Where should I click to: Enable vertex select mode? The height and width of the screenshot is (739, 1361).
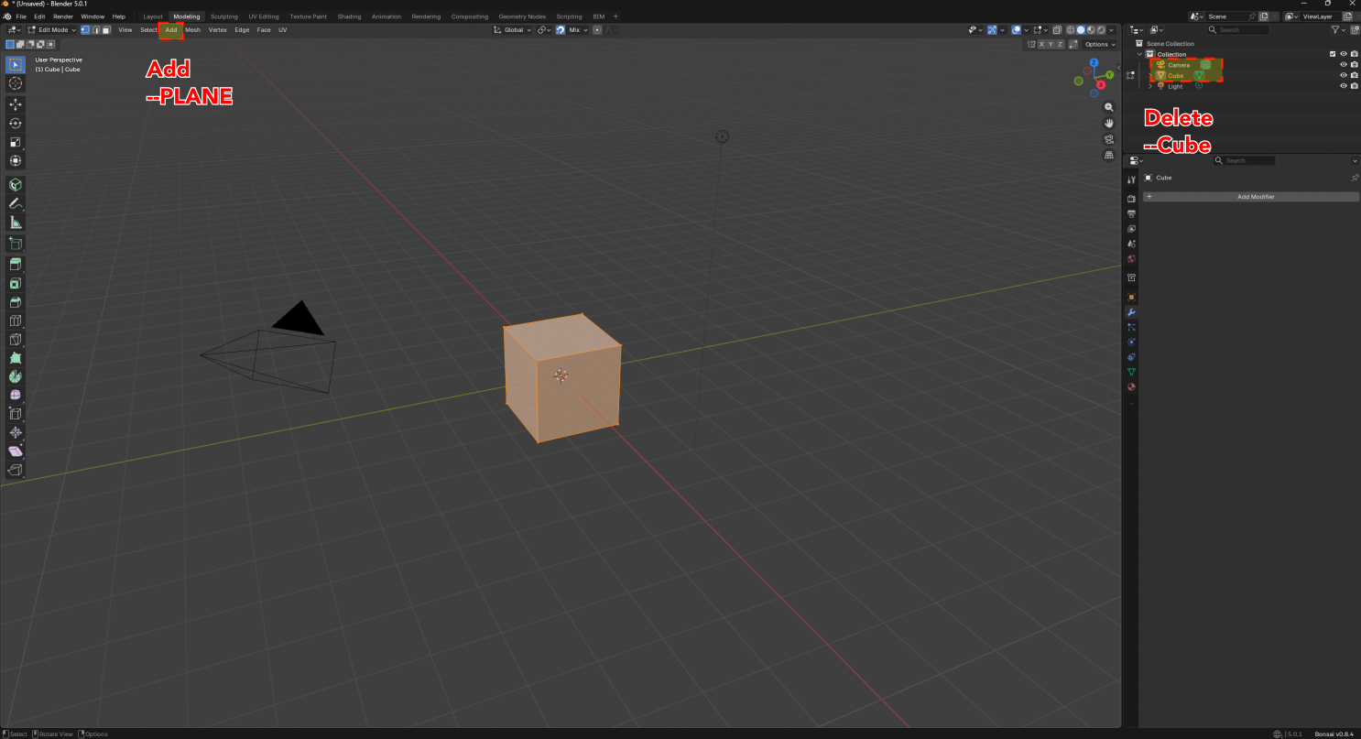85,30
